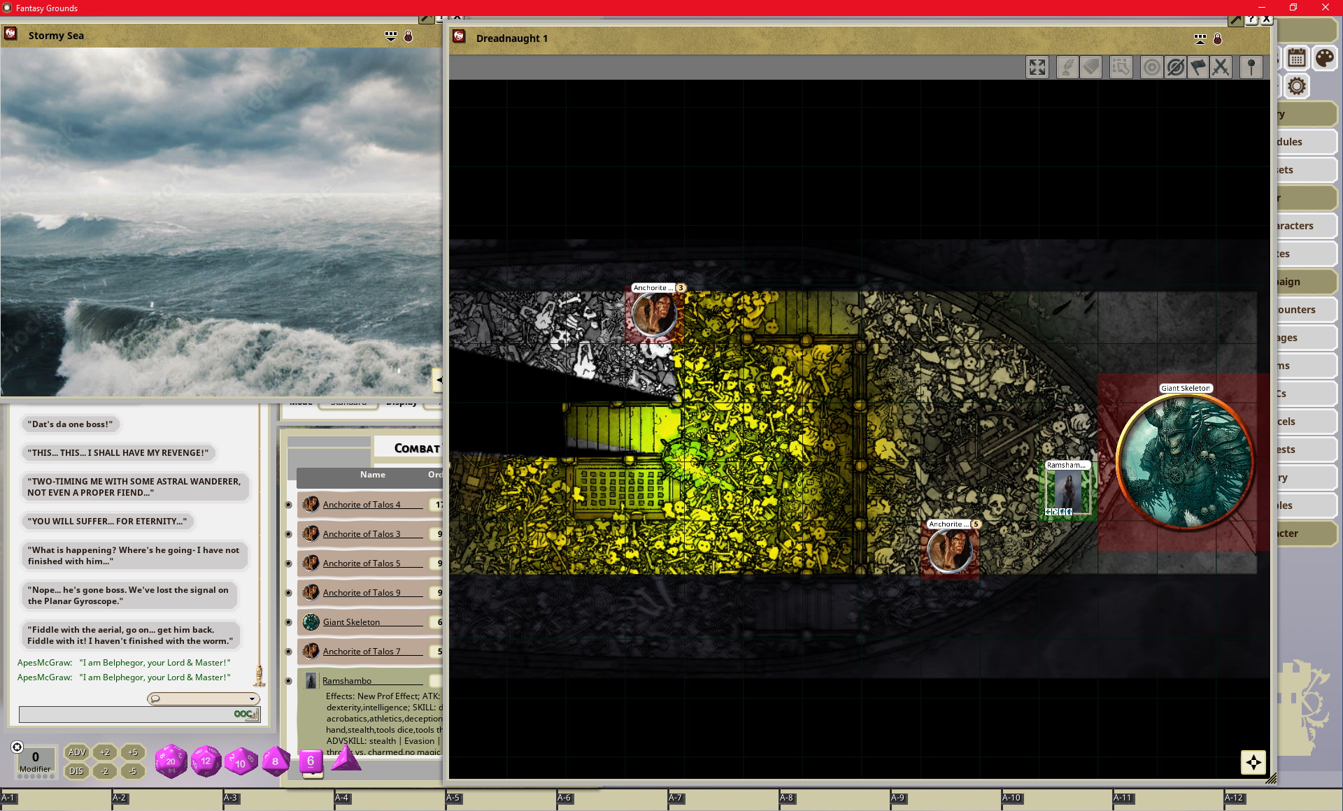Click the d6 die
The height and width of the screenshot is (811, 1343).
click(x=311, y=761)
